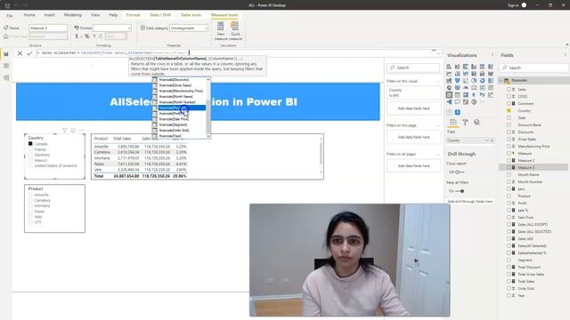570x320 pixels.
Task: Apply currency format with the dollar icon
Action: (77, 36)
